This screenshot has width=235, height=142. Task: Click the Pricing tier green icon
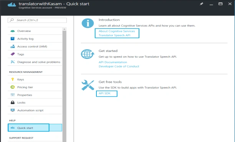[x=13, y=87]
